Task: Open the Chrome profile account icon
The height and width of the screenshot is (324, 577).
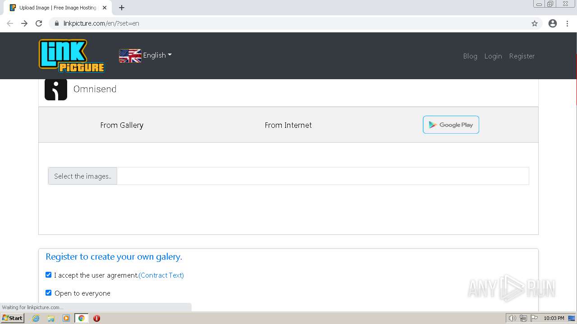Action: click(x=553, y=23)
